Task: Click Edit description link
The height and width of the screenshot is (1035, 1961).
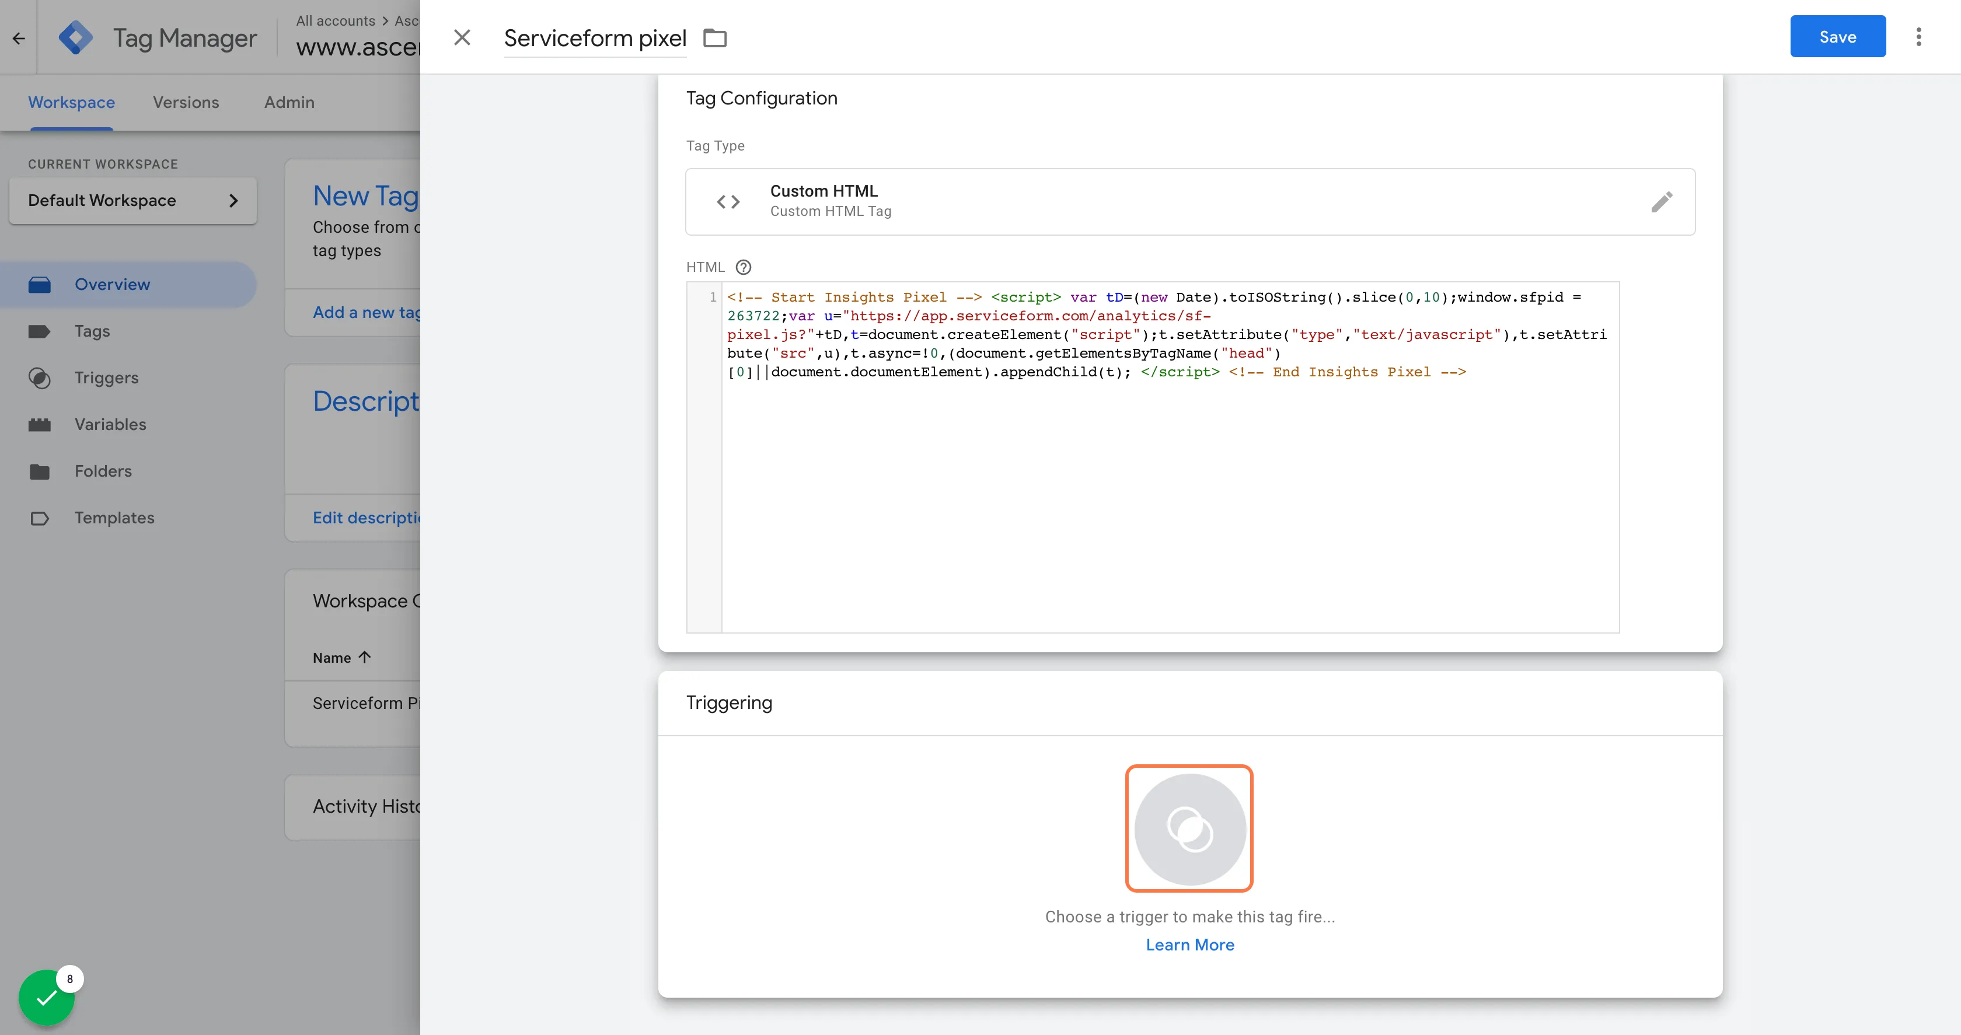Action: click(x=366, y=518)
